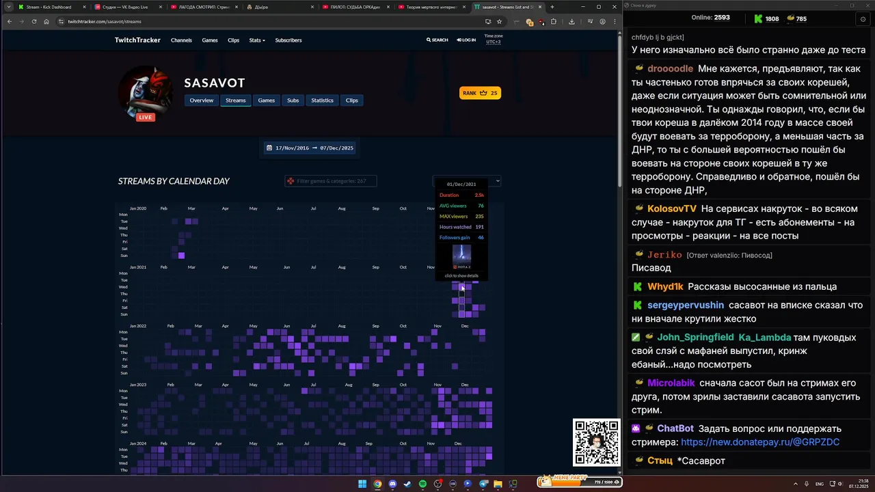Open the Subscribers page link
The width and height of the screenshot is (875, 492).
[288, 40]
